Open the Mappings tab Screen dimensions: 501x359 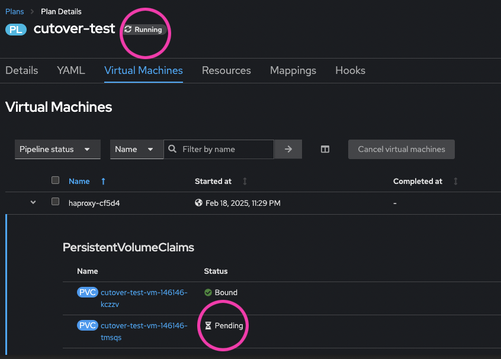click(293, 70)
